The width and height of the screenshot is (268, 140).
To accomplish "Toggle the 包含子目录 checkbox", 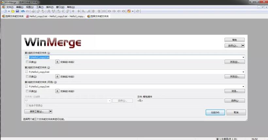I will tap(27, 105).
